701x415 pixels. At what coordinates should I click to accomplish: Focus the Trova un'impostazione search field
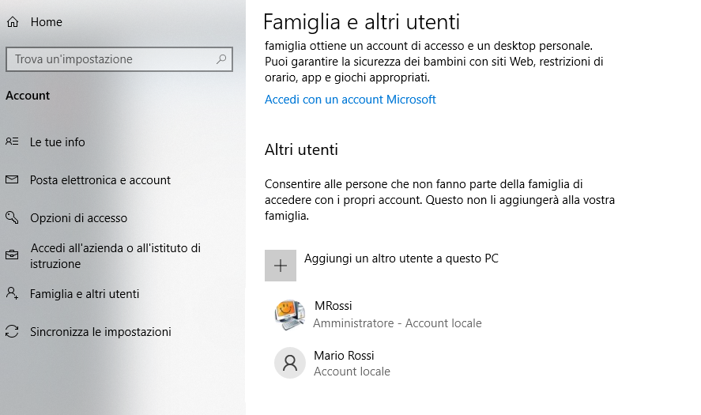pos(119,59)
